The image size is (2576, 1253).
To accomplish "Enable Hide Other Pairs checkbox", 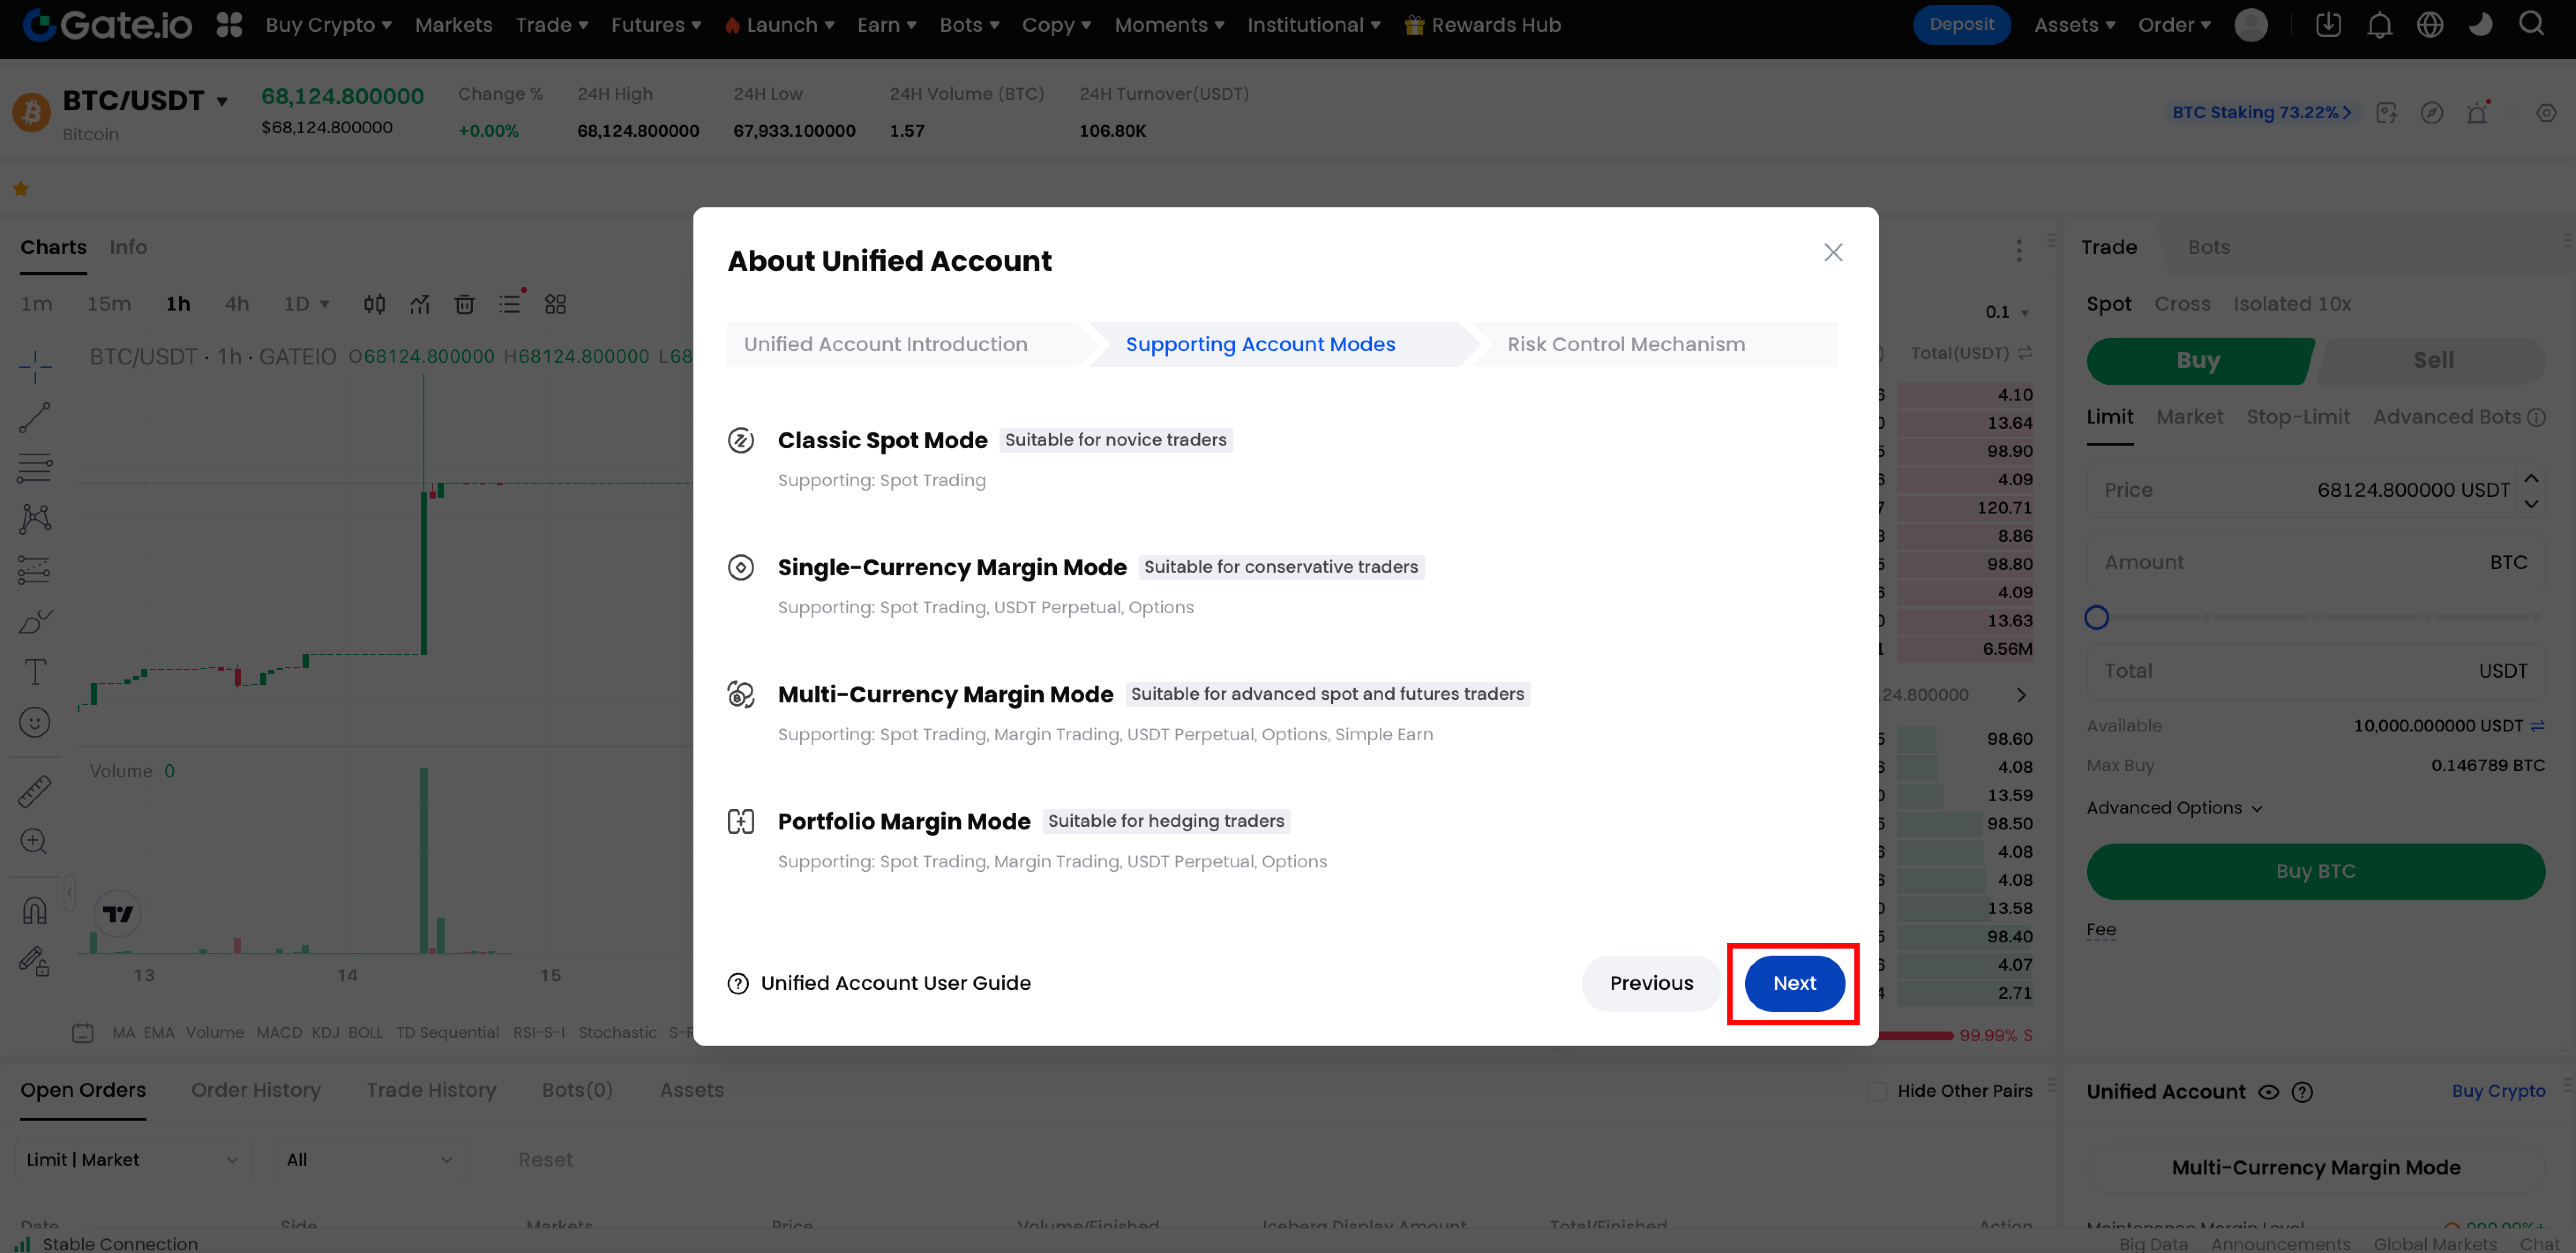I will point(1877,1091).
